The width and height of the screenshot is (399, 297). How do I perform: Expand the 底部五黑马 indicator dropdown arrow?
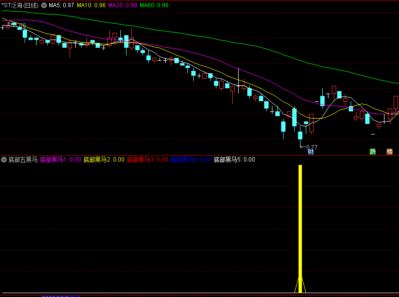4,160
